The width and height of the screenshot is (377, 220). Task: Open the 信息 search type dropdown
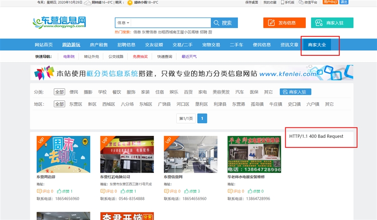click(x=123, y=23)
